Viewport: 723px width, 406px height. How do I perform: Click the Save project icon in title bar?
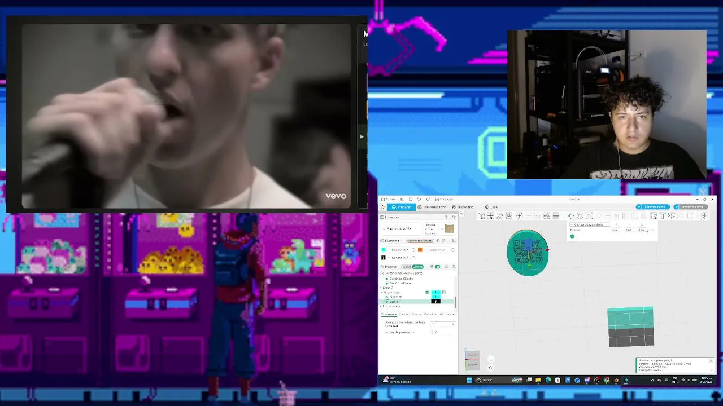410,199
